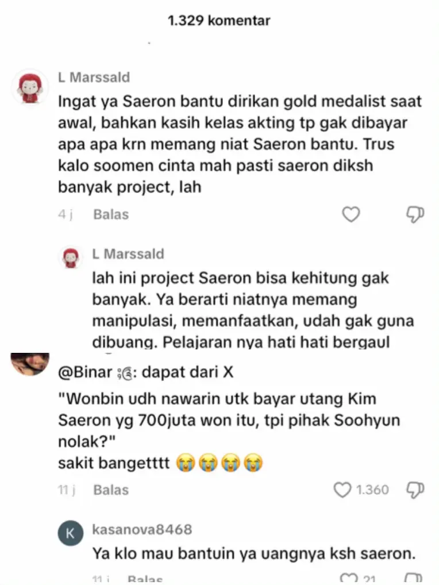This screenshot has width=439, height=585.
Task: Dislike the Binar comment about Wonbin
Action: tap(415, 490)
